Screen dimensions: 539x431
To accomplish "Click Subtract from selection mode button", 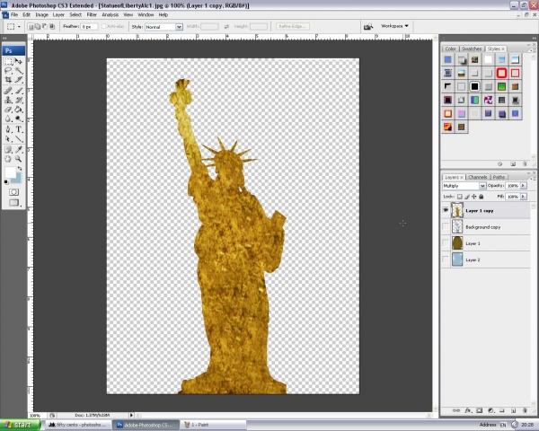I will point(44,26).
